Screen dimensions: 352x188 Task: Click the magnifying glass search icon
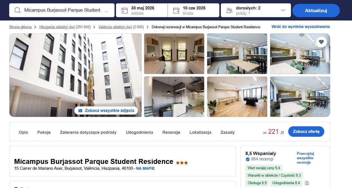click(x=17, y=10)
